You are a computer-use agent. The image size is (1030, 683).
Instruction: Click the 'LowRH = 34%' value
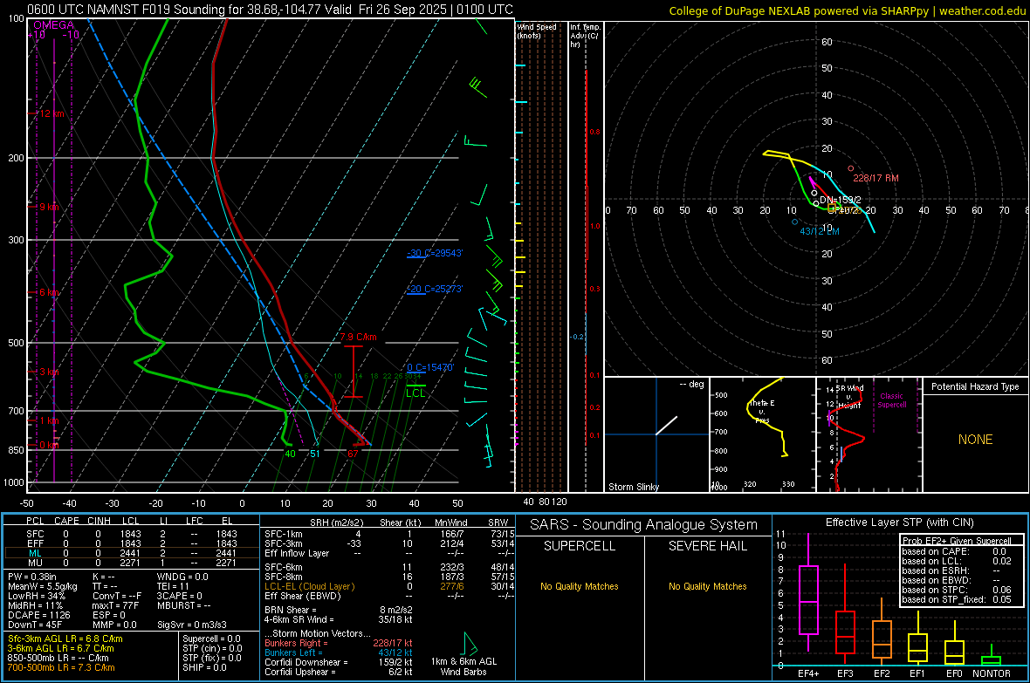(36, 596)
